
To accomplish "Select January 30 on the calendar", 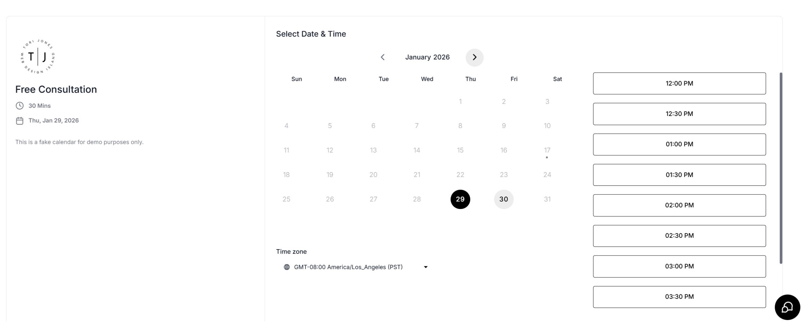I will click(x=504, y=199).
